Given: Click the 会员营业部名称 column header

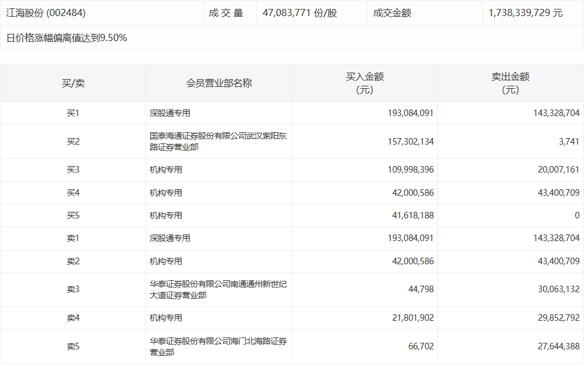Looking at the screenshot, I should coord(219,83).
